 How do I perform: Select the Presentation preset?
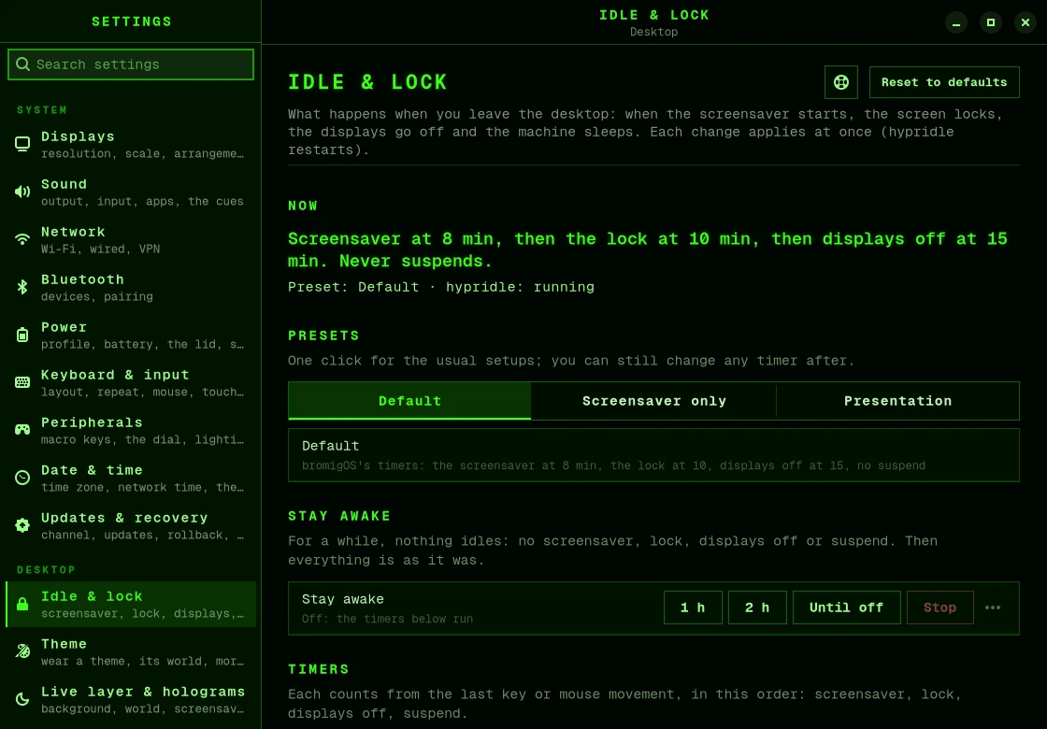coord(897,401)
